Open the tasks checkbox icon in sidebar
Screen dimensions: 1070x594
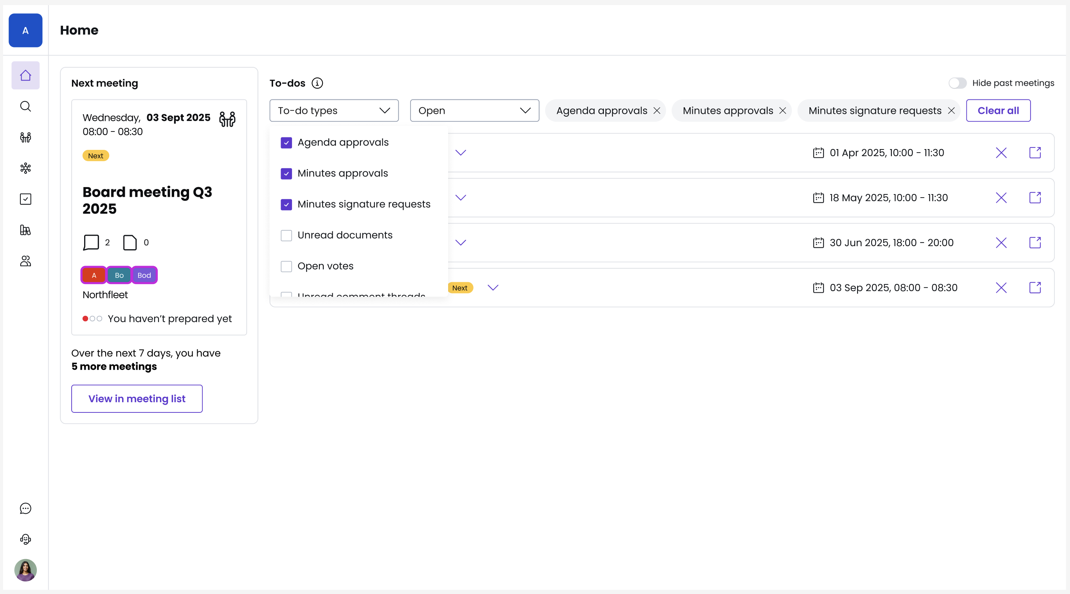[x=25, y=199]
